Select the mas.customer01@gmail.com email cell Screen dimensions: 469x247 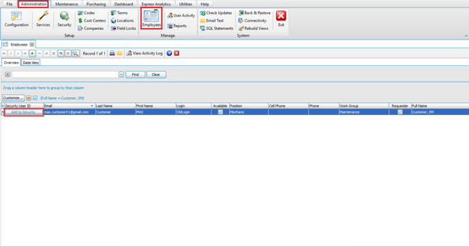pos(69,112)
